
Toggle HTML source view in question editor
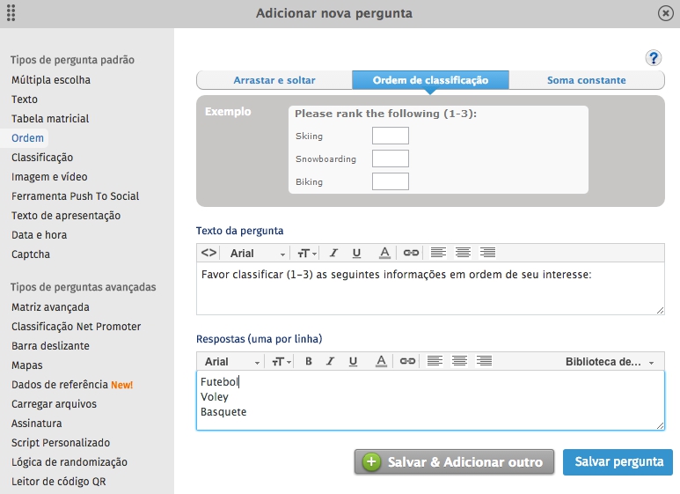click(208, 253)
